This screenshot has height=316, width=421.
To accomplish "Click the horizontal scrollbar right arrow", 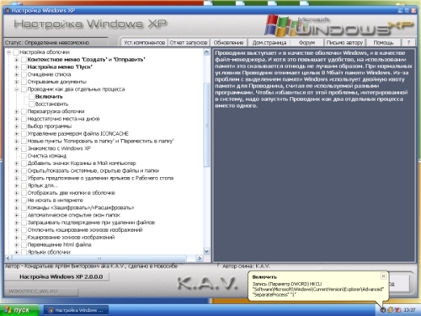I will point(200,258).
